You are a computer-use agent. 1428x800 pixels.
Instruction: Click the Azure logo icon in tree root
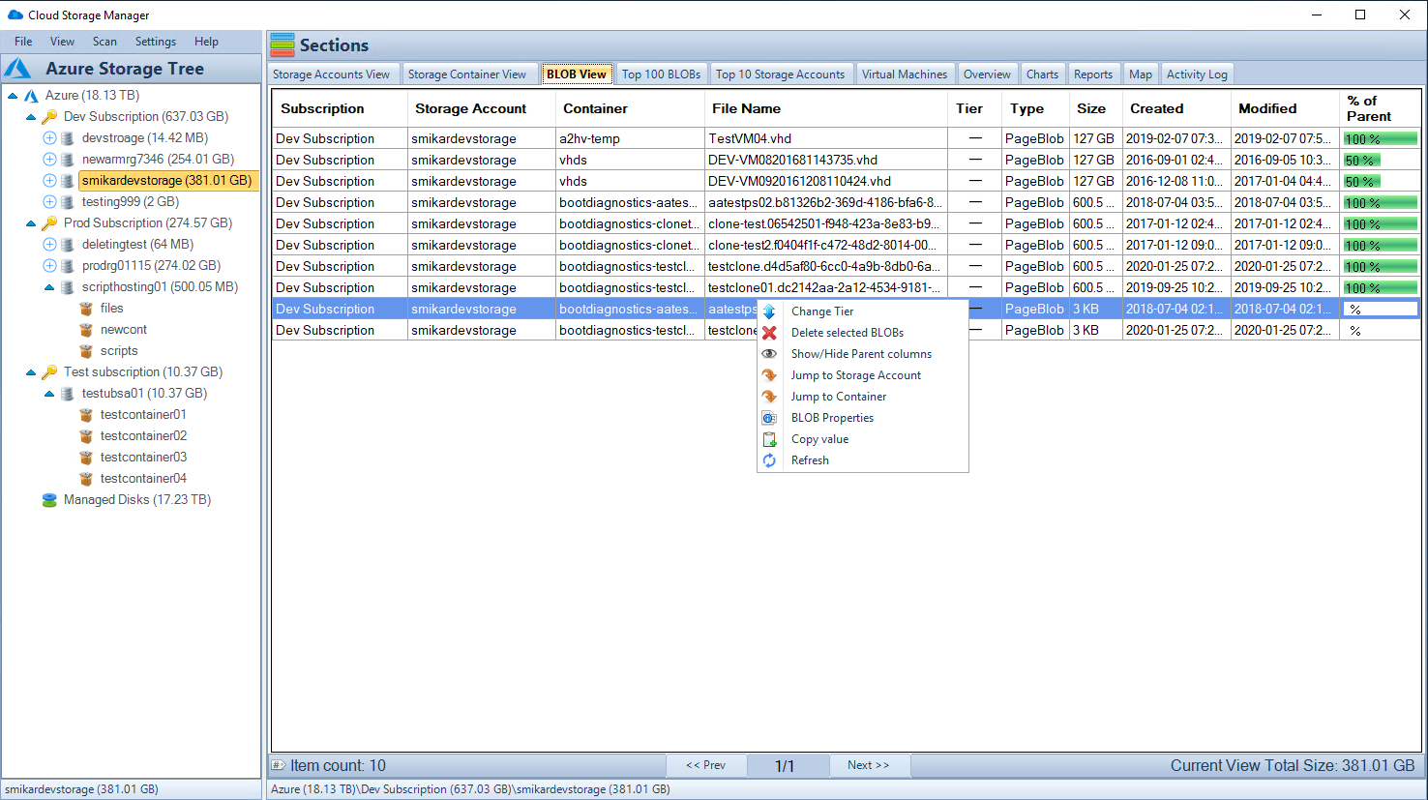(x=31, y=96)
